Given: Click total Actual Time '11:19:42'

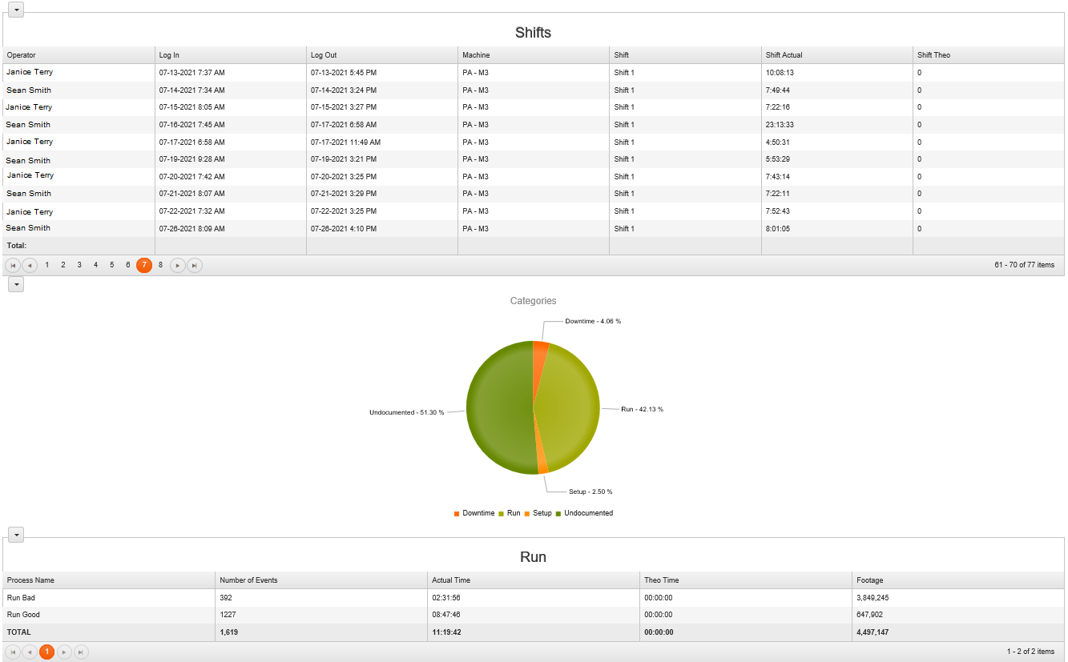Looking at the screenshot, I should [x=446, y=632].
